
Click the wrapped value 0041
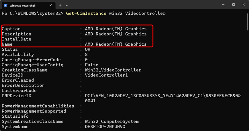[x=90, y=101]
